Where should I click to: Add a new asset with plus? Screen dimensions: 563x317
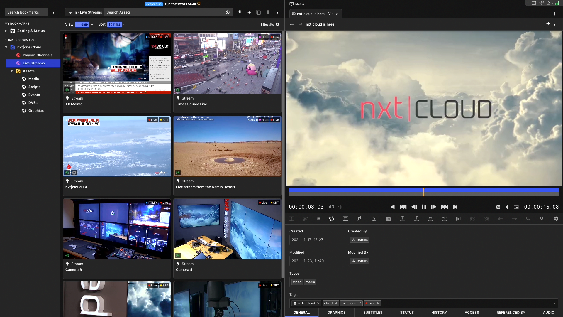tap(249, 12)
